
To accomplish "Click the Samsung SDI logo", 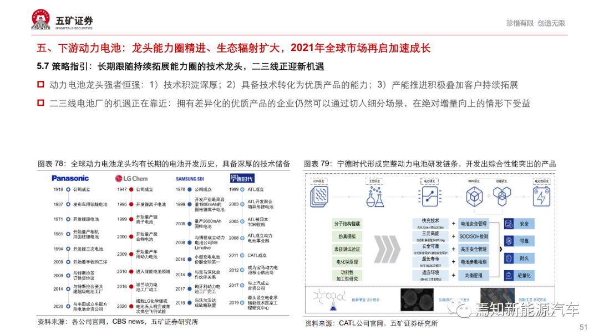I will click(190, 179).
